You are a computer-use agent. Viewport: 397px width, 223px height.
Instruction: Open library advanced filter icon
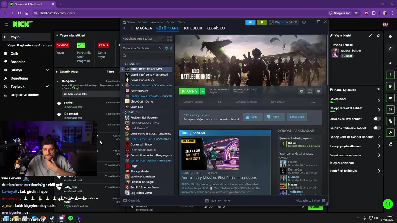tap(170, 56)
